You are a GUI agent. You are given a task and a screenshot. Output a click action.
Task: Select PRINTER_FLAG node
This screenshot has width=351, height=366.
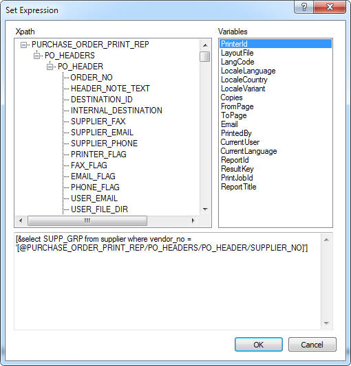click(x=98, y=155)
